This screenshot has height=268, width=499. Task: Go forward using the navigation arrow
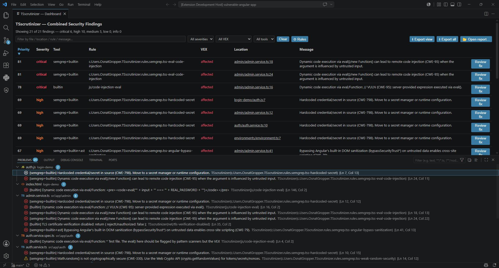coord(174,4)
